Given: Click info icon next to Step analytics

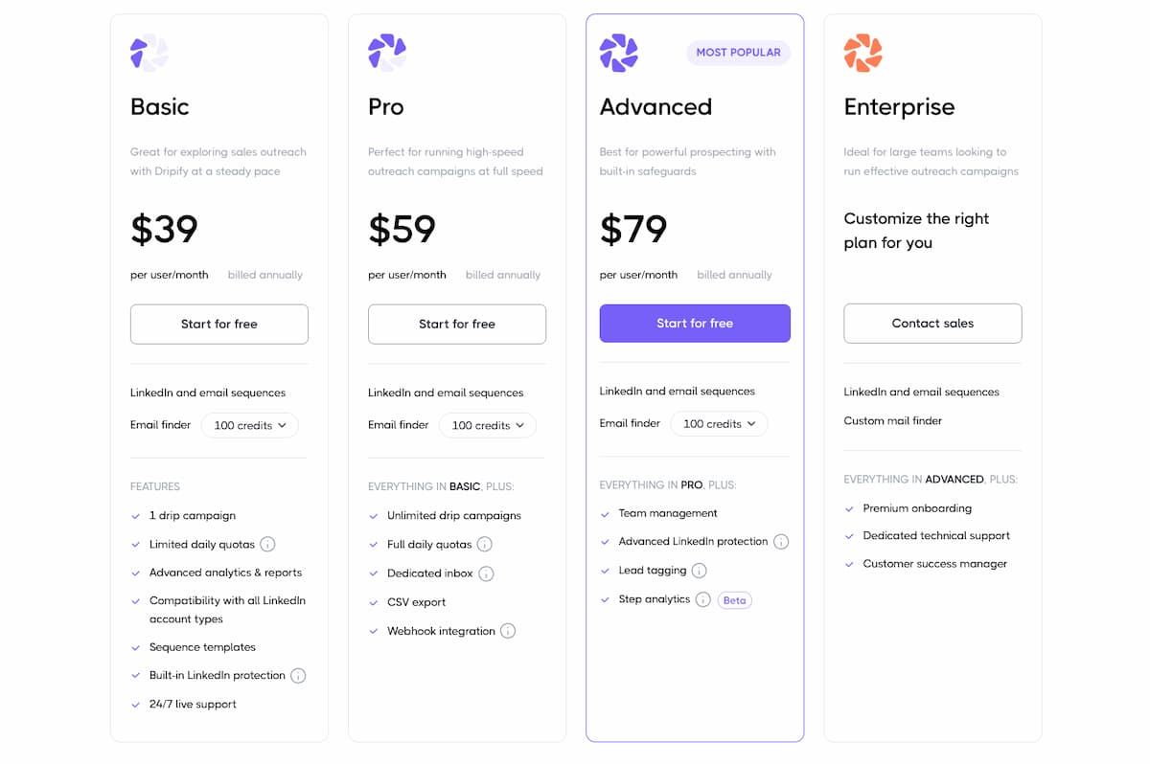Looking at the screenshot, I should tap(703, 599).
